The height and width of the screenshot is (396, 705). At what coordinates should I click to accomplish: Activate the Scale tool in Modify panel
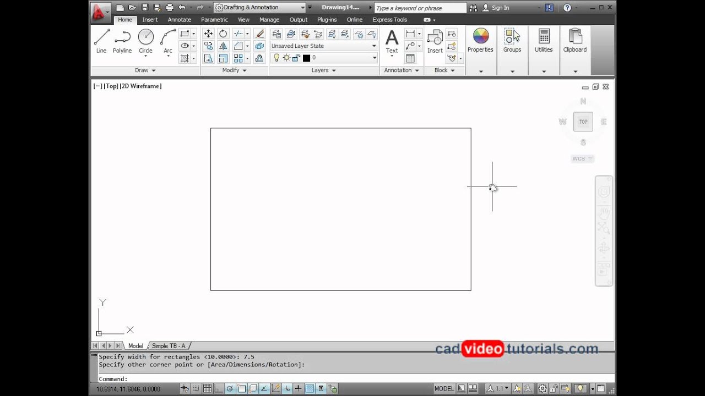[x=223, y=58]
